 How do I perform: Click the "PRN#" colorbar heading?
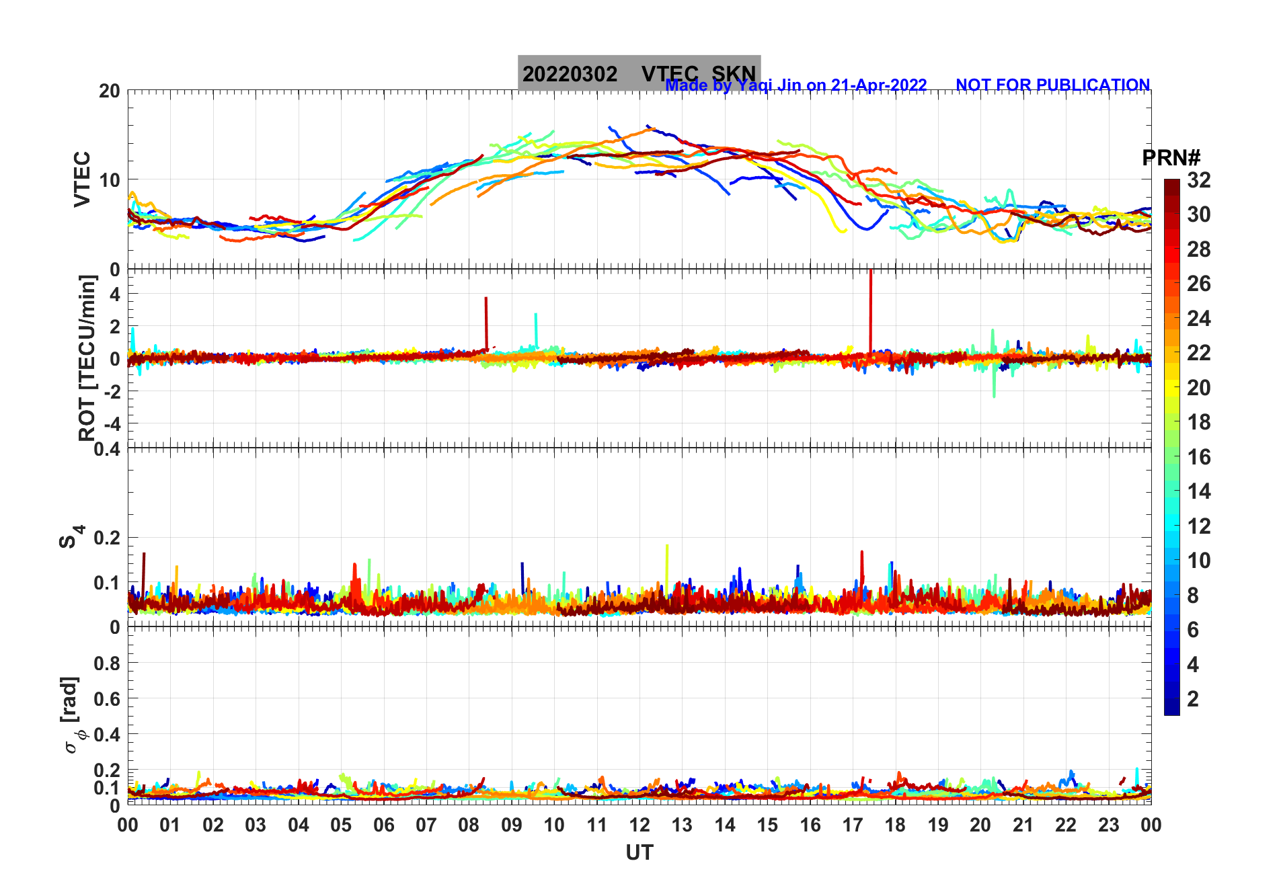click(x=1171, y=158)
